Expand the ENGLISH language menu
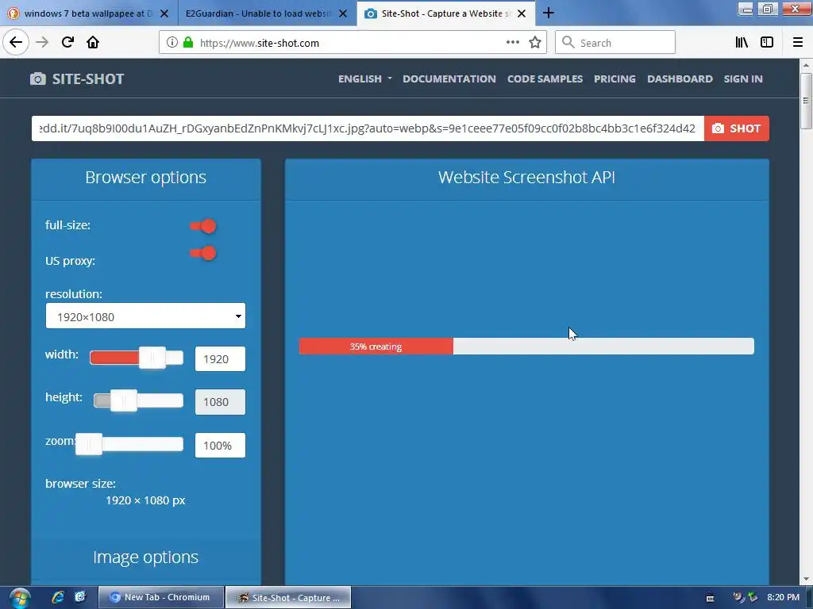 [364, 79]
